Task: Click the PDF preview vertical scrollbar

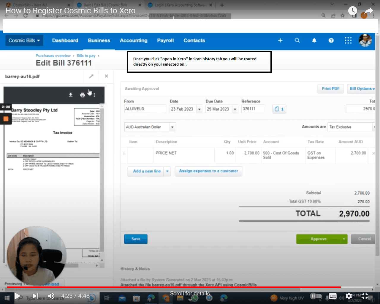Action: [102, 182]
